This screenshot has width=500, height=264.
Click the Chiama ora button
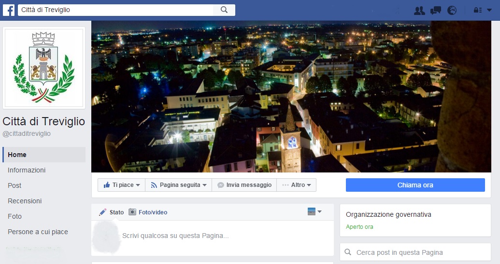415,185
